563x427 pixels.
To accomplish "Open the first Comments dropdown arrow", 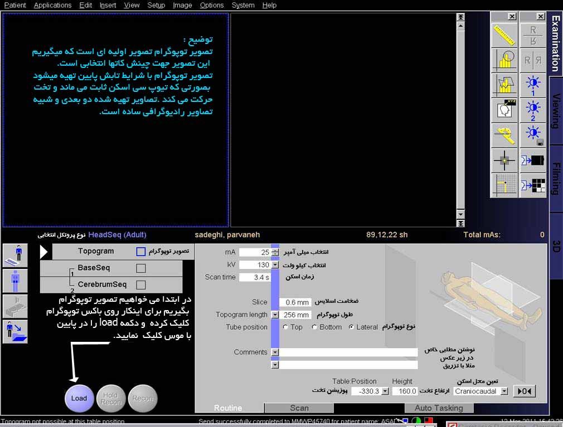I will [275, 352].
